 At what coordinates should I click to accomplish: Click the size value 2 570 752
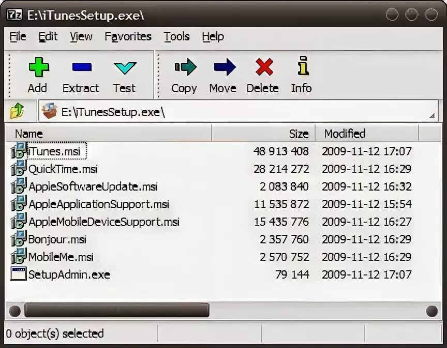(x=285, y=257)
